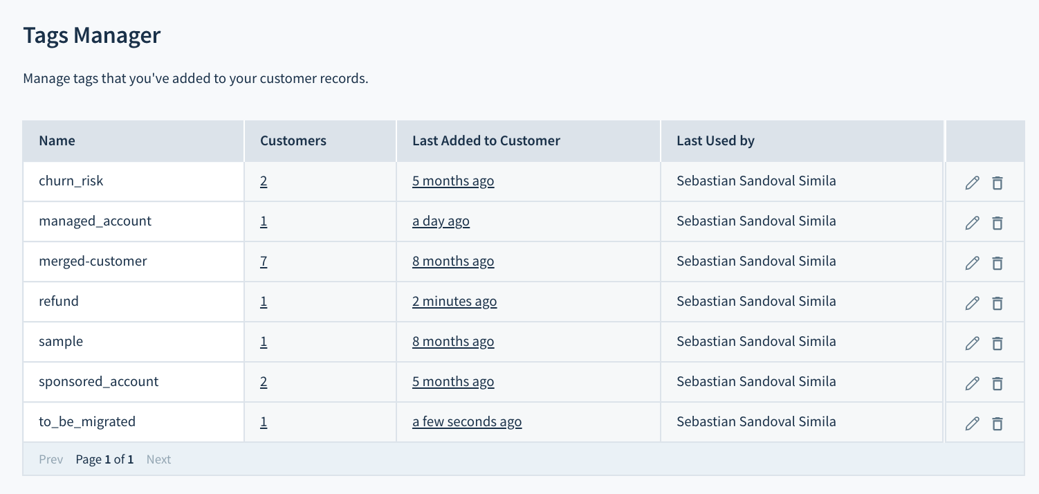Delete the sample tag
This screenshot has height=494, width=1039.
point(997,343)
